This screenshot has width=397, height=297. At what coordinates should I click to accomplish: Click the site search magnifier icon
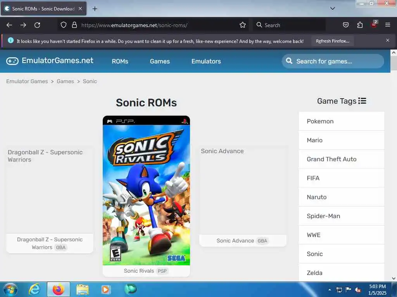[289, 61]
